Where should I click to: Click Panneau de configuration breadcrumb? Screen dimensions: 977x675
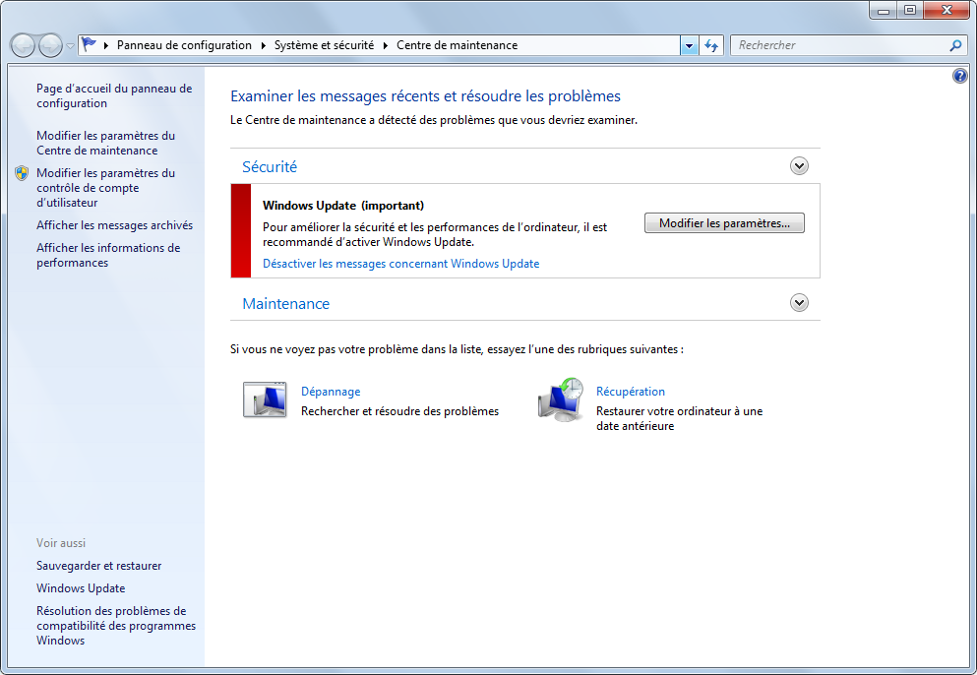[x=184, y=45]
